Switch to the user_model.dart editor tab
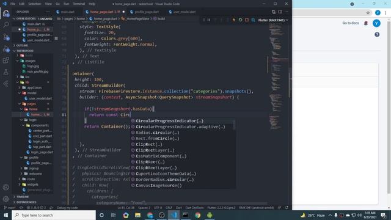The height and width of the screenshot is (220, 391). pyautogui.click(x=185, y=12)
